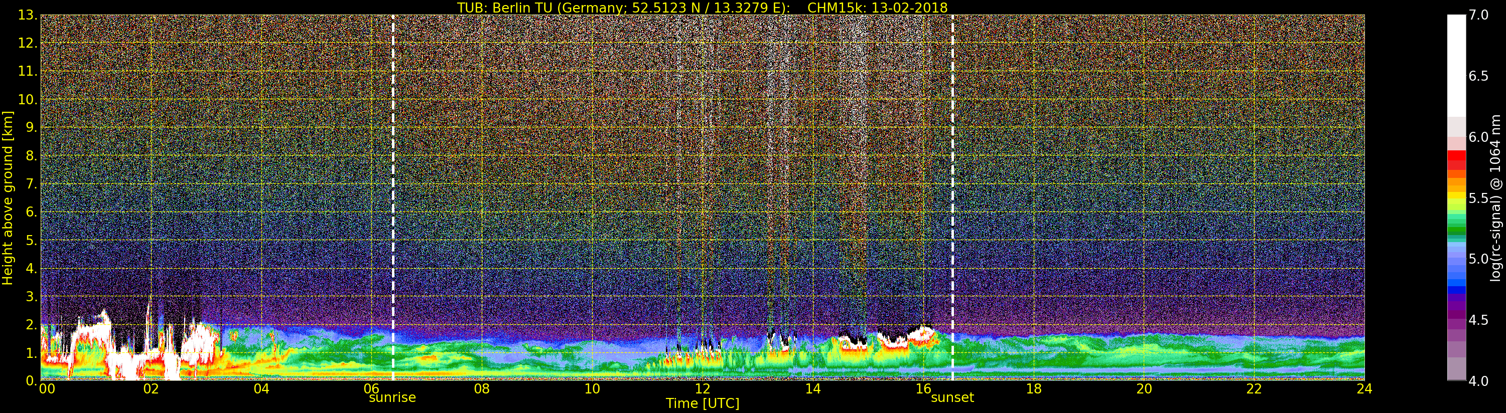1506x413 pixels.
Task: Click the '6.0' colorbar tick label
Action: [1478, 137]
